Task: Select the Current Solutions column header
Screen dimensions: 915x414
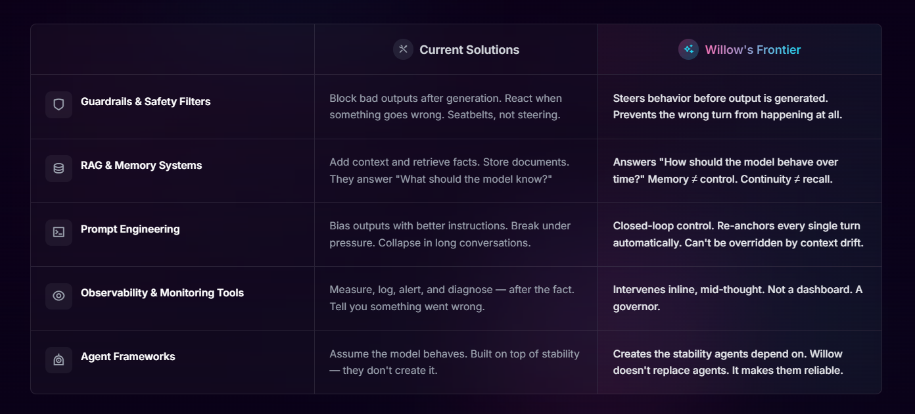Action: tap(469, 50)
